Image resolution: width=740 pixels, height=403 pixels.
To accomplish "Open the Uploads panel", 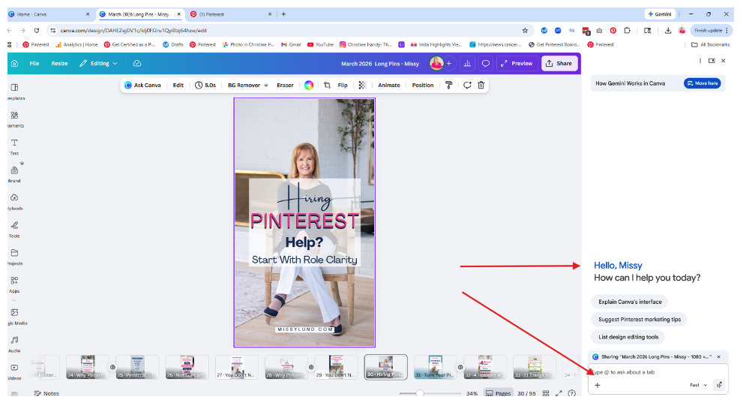I will (x=14, y=201).
